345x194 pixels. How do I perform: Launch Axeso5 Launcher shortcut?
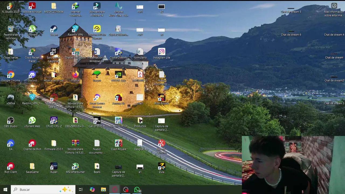pyautogui.click(x=161, y=143)
